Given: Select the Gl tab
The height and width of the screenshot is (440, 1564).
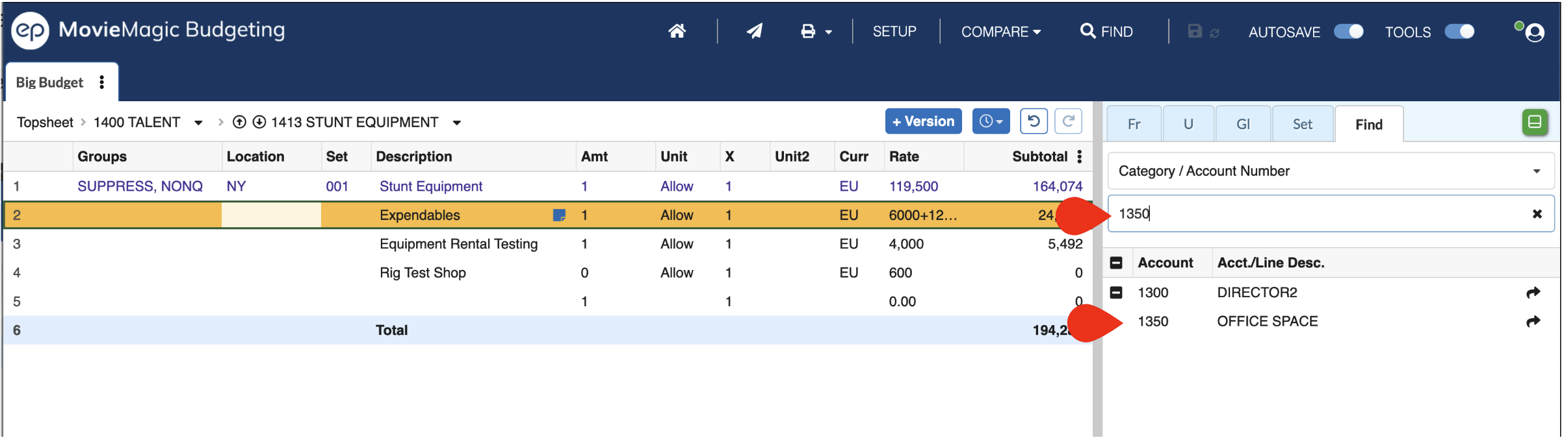Looking at the screenshot, I should click(1243, 124).
